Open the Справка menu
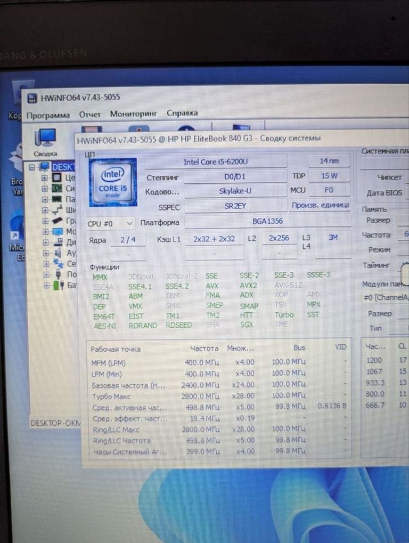 click(x=182, y=113)
